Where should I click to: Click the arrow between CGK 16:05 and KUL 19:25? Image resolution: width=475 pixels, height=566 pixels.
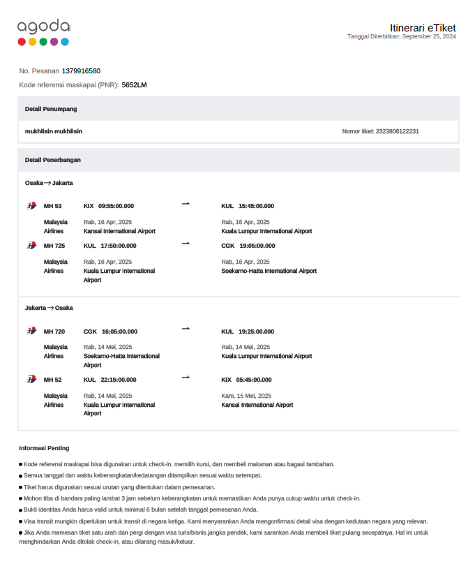click(x=186, y=329)
